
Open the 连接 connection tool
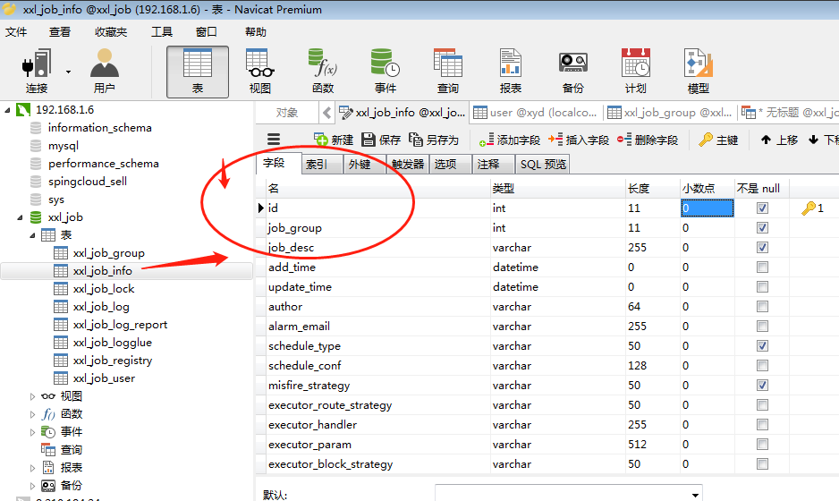37,72
